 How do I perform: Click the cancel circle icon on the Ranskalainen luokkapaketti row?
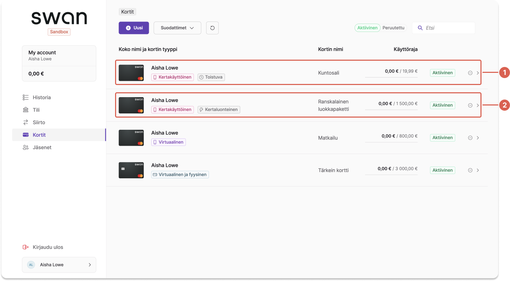[x=470, y=105]
